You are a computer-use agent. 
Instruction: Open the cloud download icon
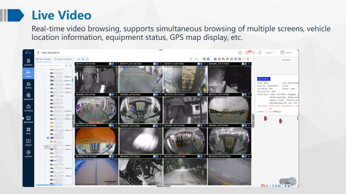[x=254, y=53]
